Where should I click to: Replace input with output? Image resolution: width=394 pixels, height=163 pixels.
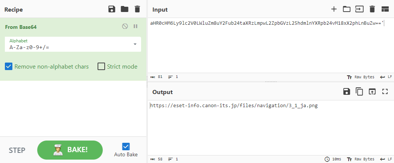coord(372,91)
